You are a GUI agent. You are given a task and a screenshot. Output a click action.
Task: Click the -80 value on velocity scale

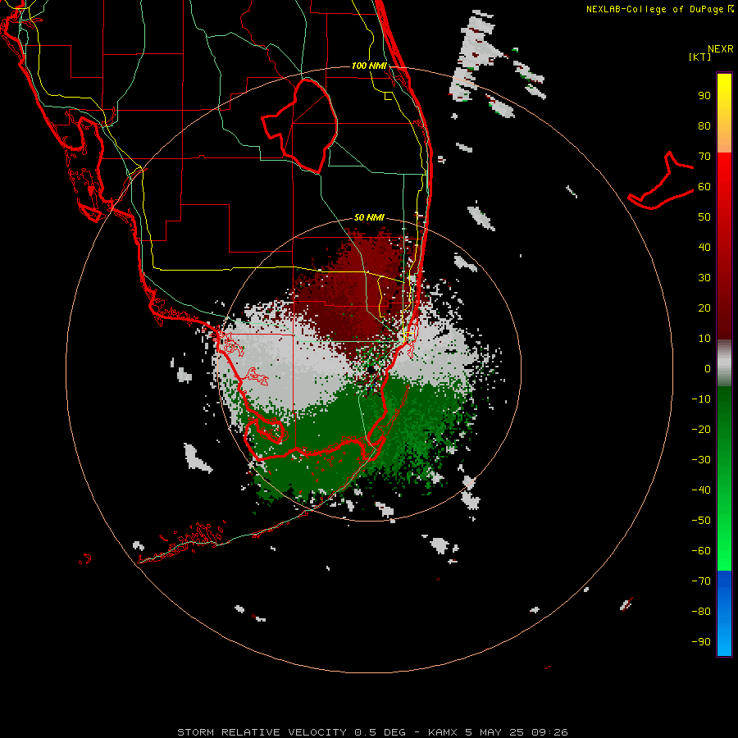701,612
